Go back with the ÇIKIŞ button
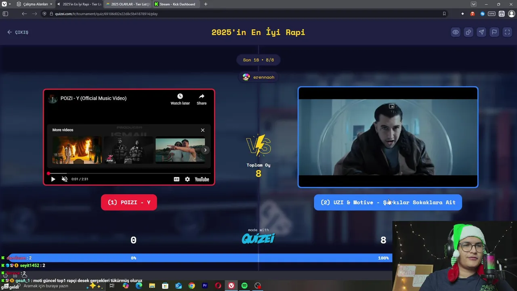 click(x=18, y=32)
